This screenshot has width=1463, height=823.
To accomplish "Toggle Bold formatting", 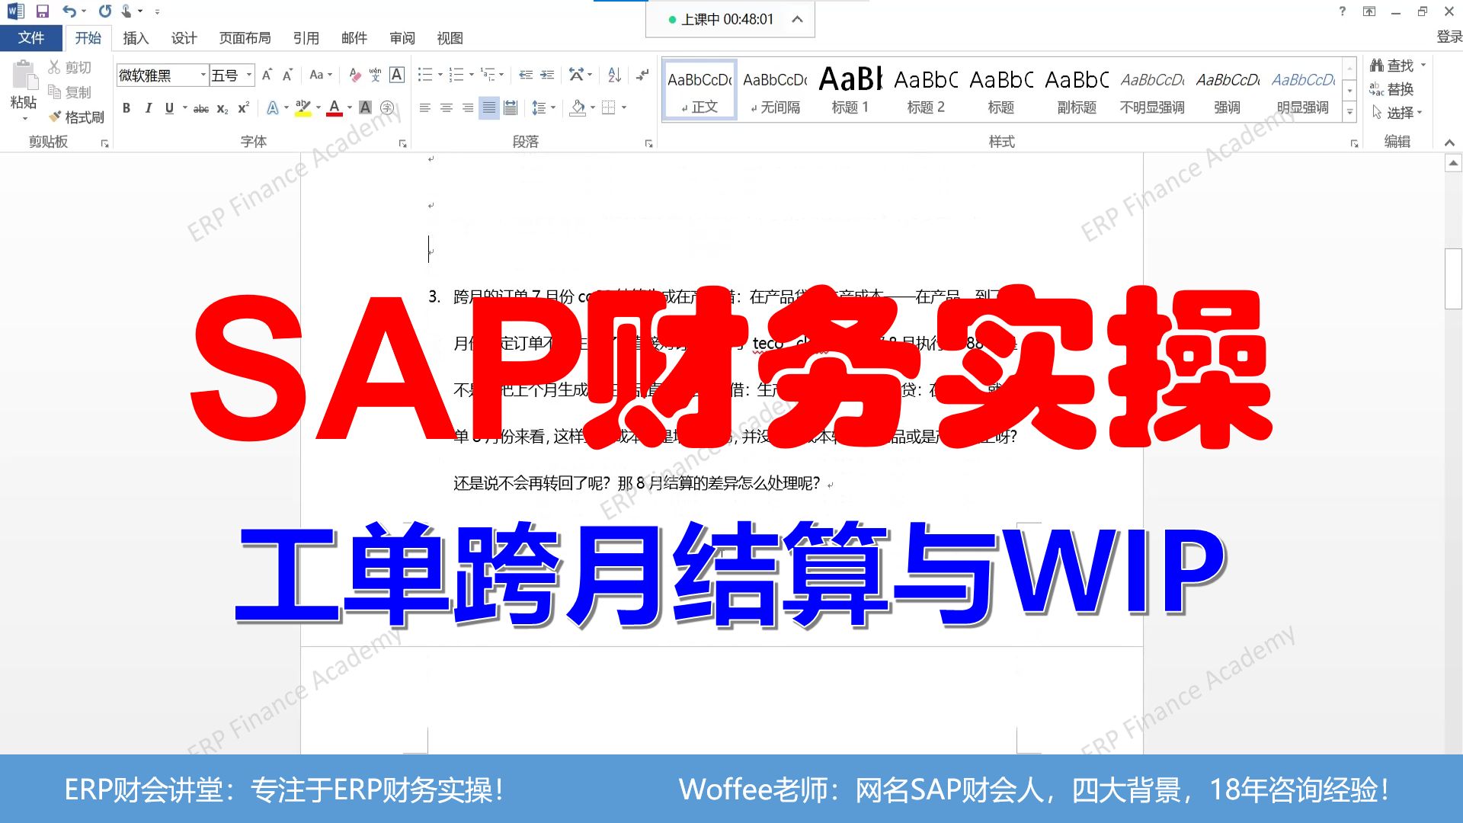I will tap(126, 108).
